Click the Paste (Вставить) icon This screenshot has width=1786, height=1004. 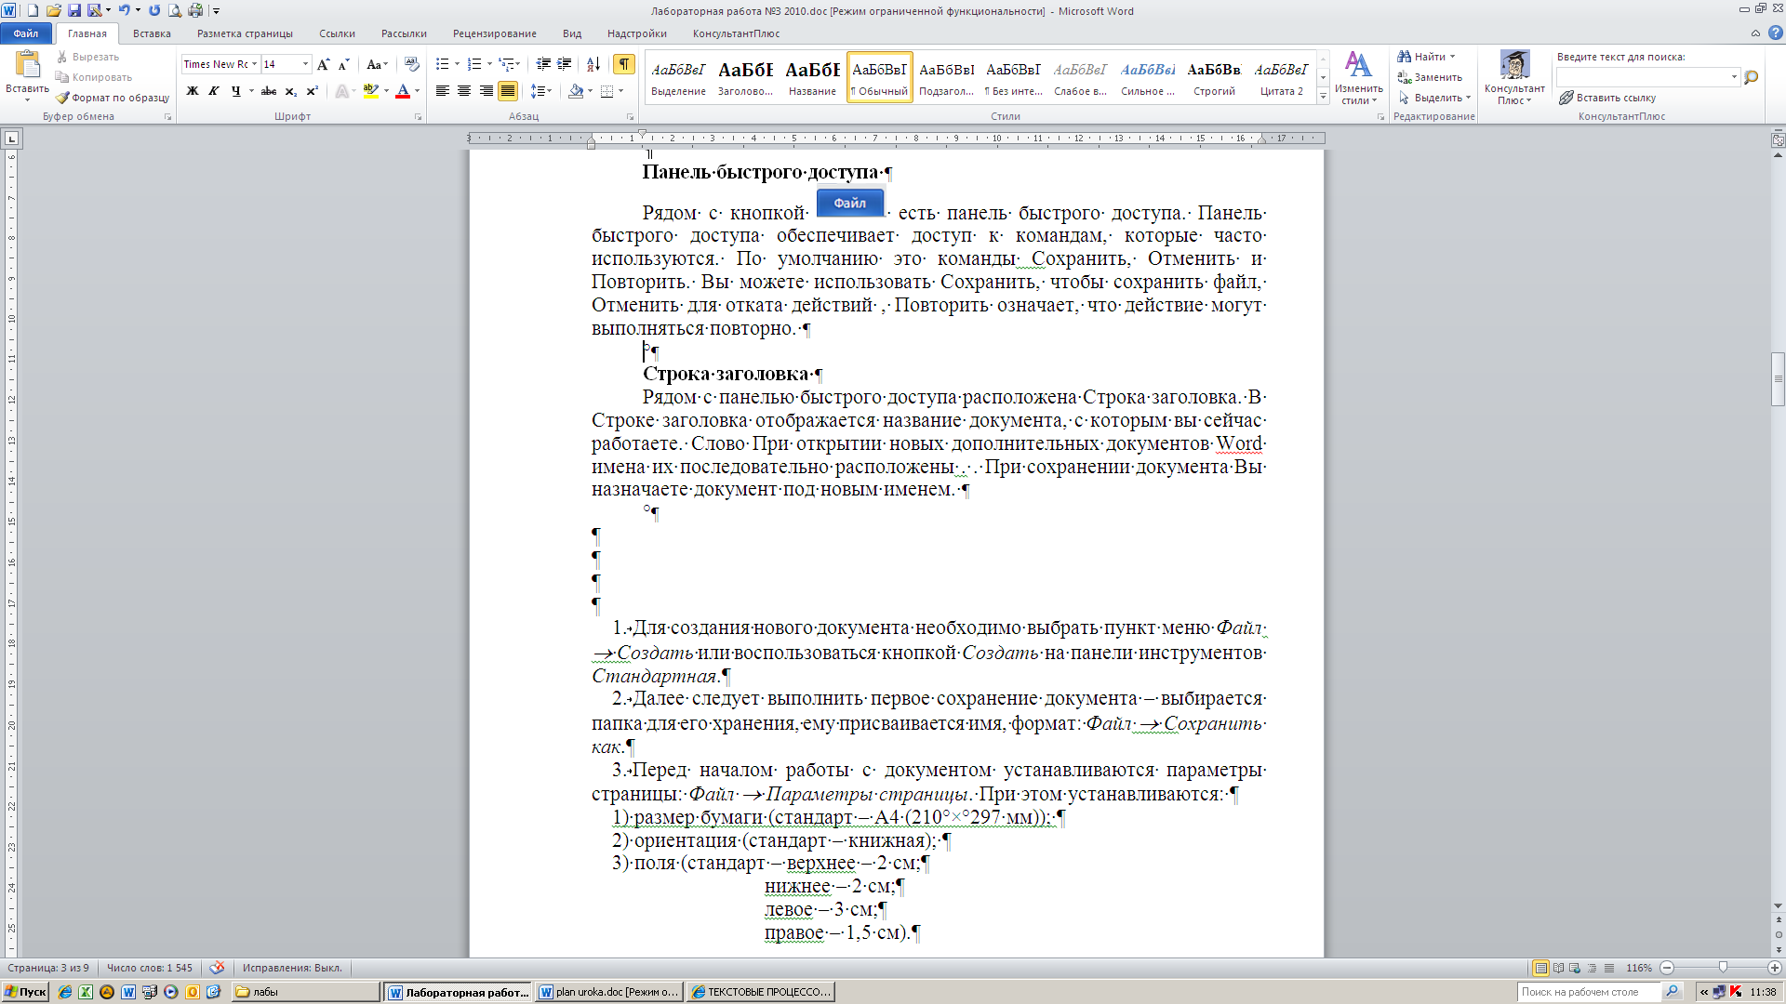[27, 65]
